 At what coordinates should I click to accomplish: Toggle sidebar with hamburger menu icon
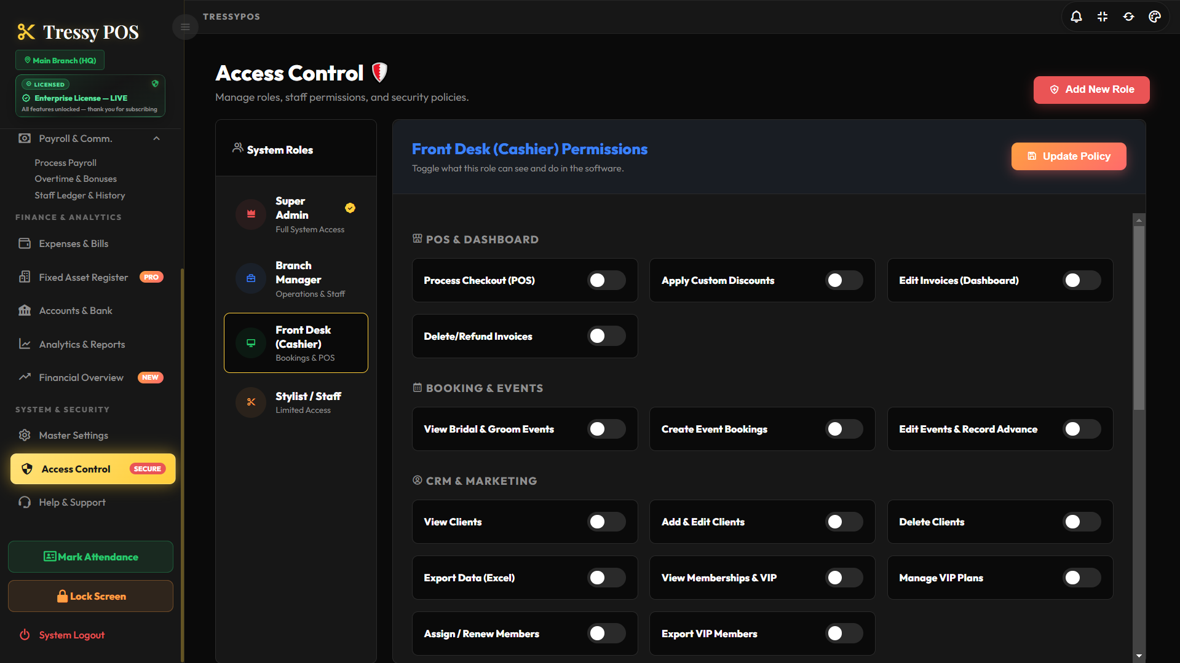(185, 27)
